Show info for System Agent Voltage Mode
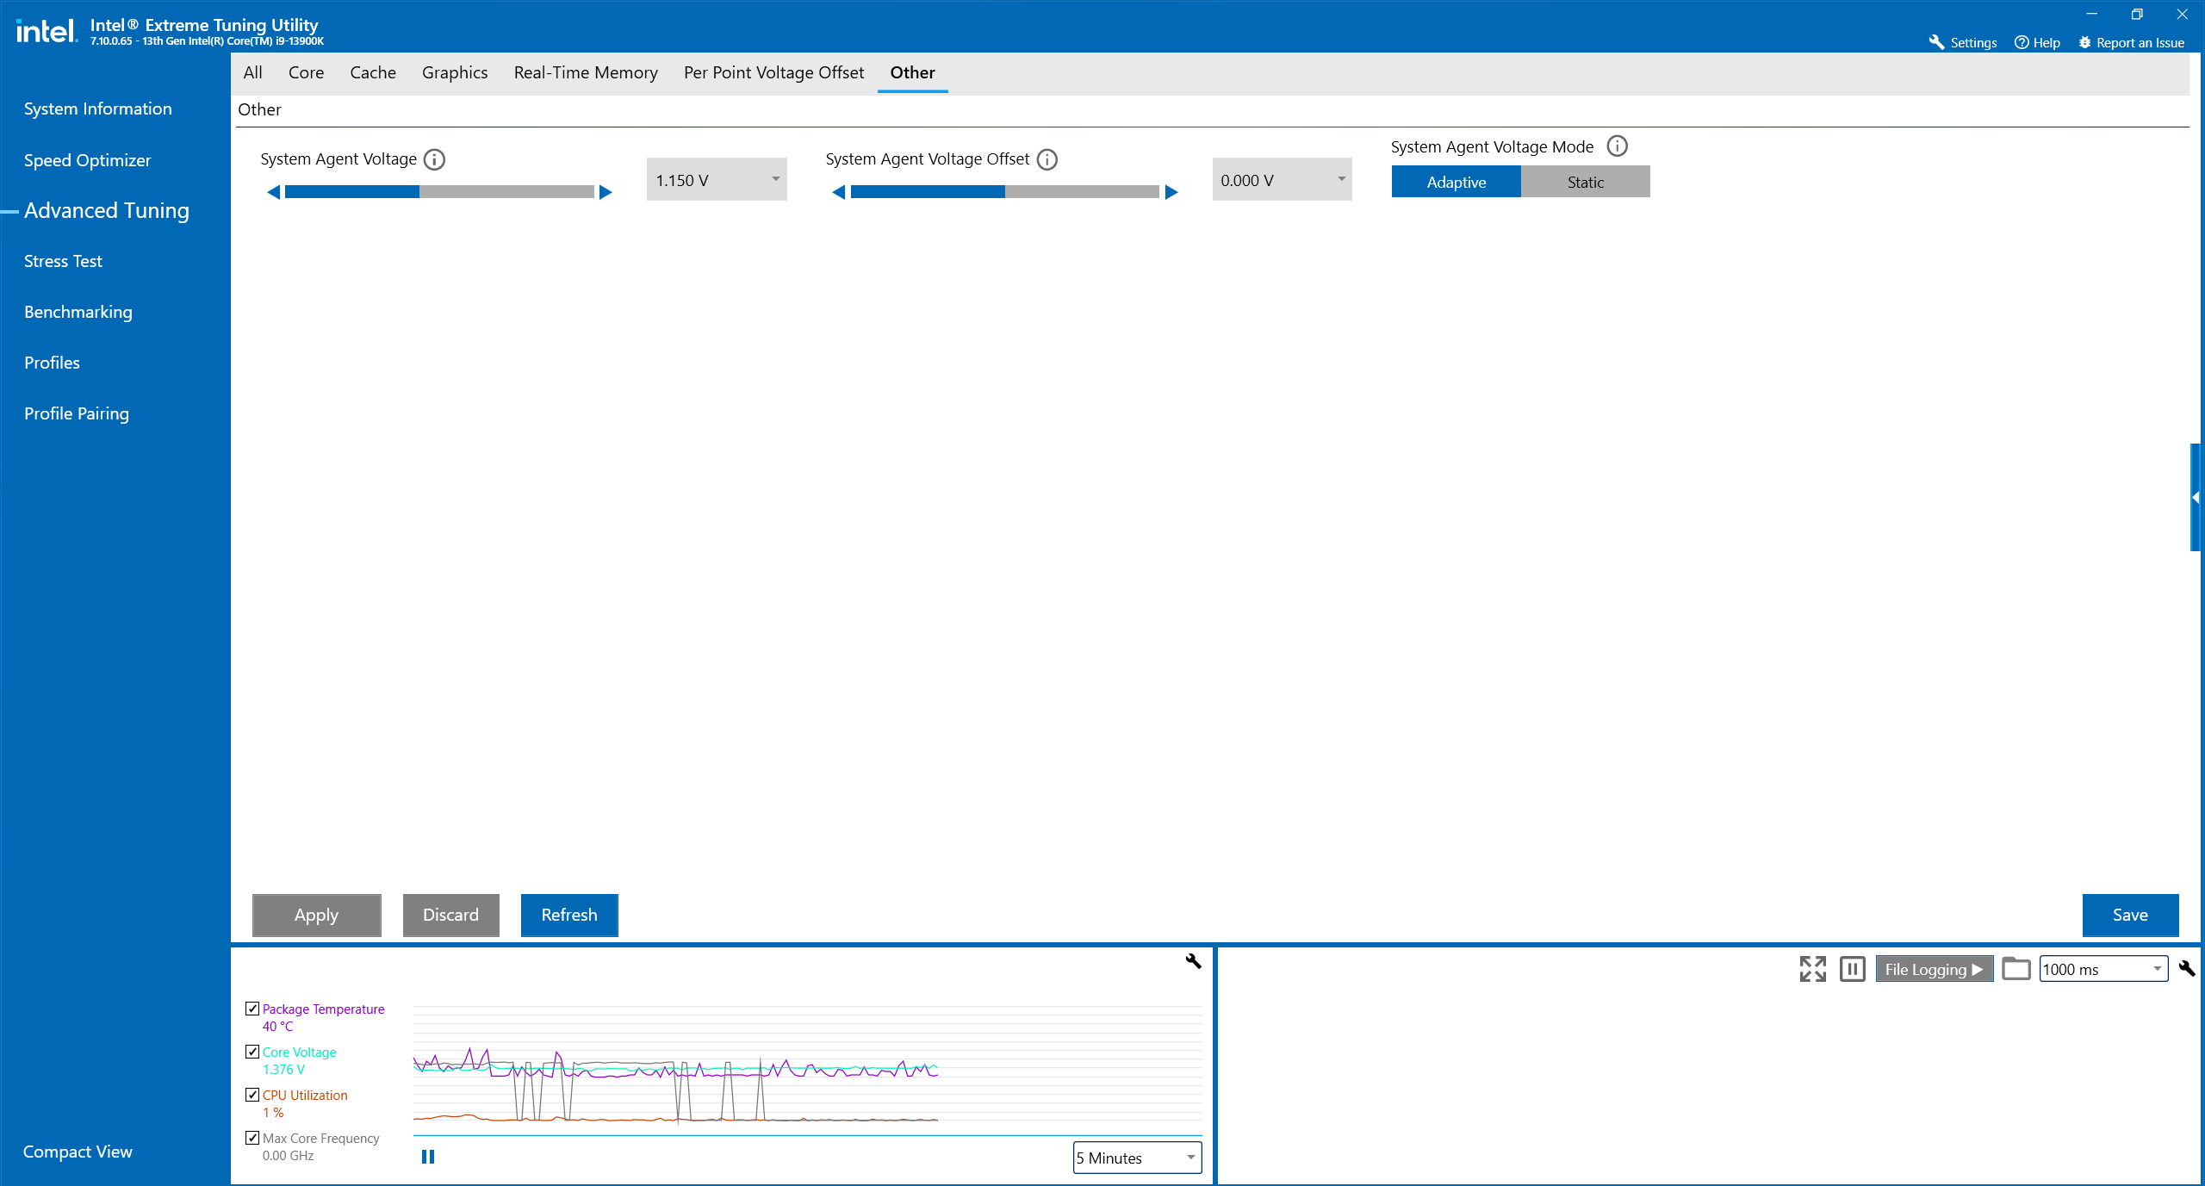Image resolution: width=2205 pixels, height=1186 pixels. tap(1618, 146)
